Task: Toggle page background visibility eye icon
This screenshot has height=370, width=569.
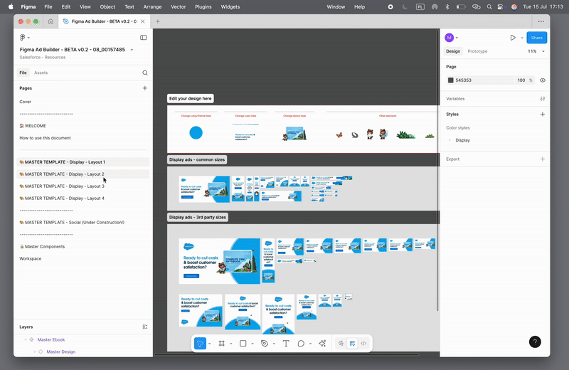Action: [x=543, y=80]
